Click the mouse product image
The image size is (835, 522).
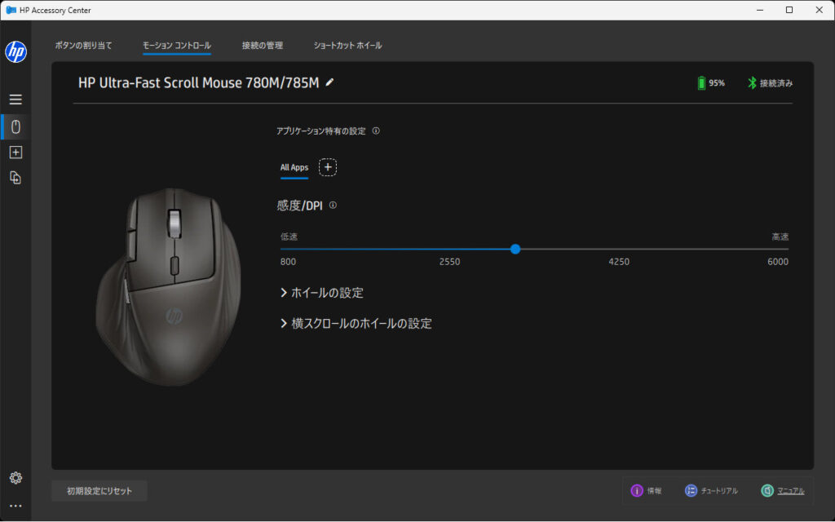168,286
